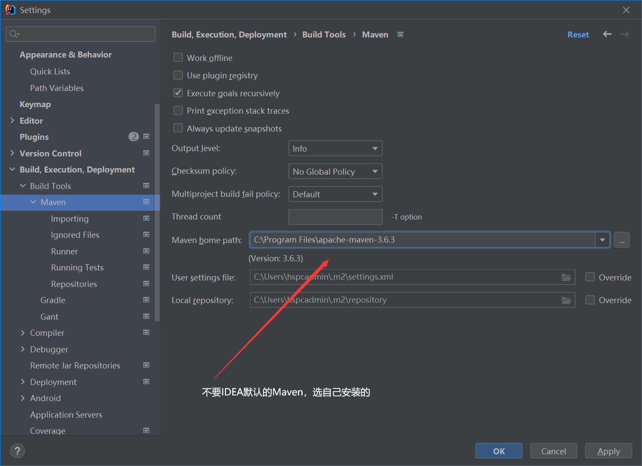Enable the Work offline checkbox
The width and height of the screenshot is (642, 466).
coord(178,57)
